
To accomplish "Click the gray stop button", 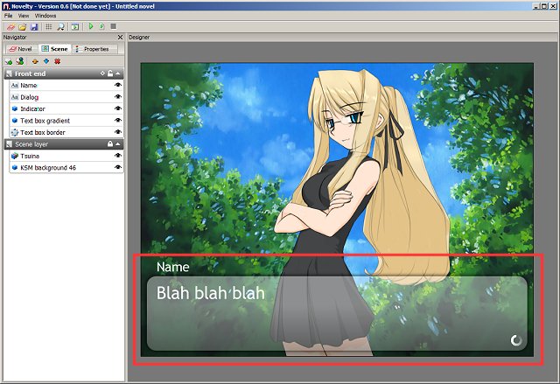I will coord(113,26).
